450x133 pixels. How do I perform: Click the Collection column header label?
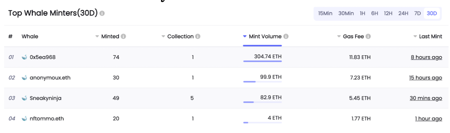click(x=180, y=36)
